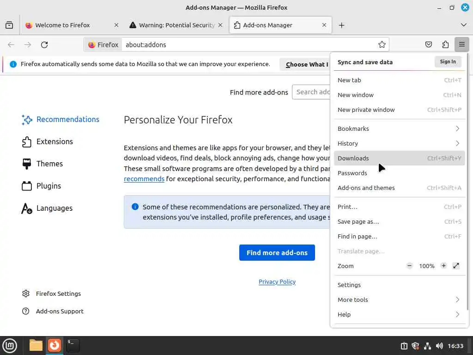The width and height of the screenshot is (473, 355).
Task: Open a new tab with plus button
Action: pyautogui.click(x=341, y=25)
